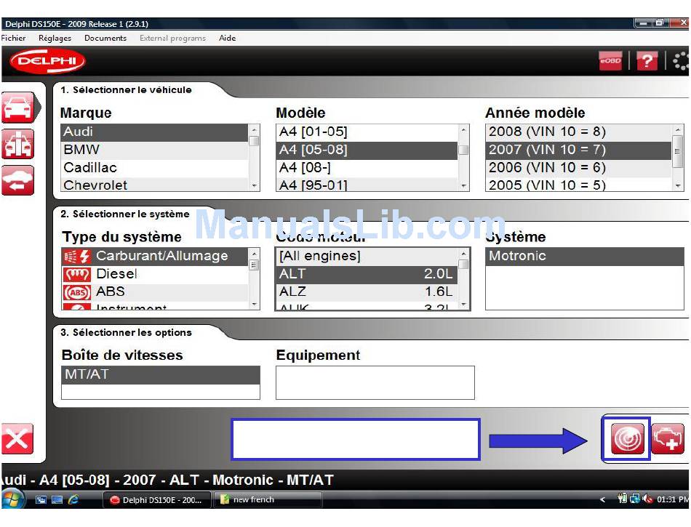691x527 pixels.
Task: Open the red question mark help icon
Action: click(x=647, y=61)
